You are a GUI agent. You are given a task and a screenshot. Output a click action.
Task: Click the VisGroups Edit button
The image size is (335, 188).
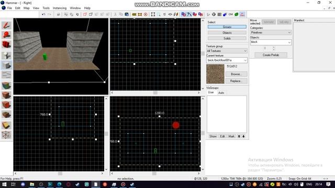click(x=222, y=136)
